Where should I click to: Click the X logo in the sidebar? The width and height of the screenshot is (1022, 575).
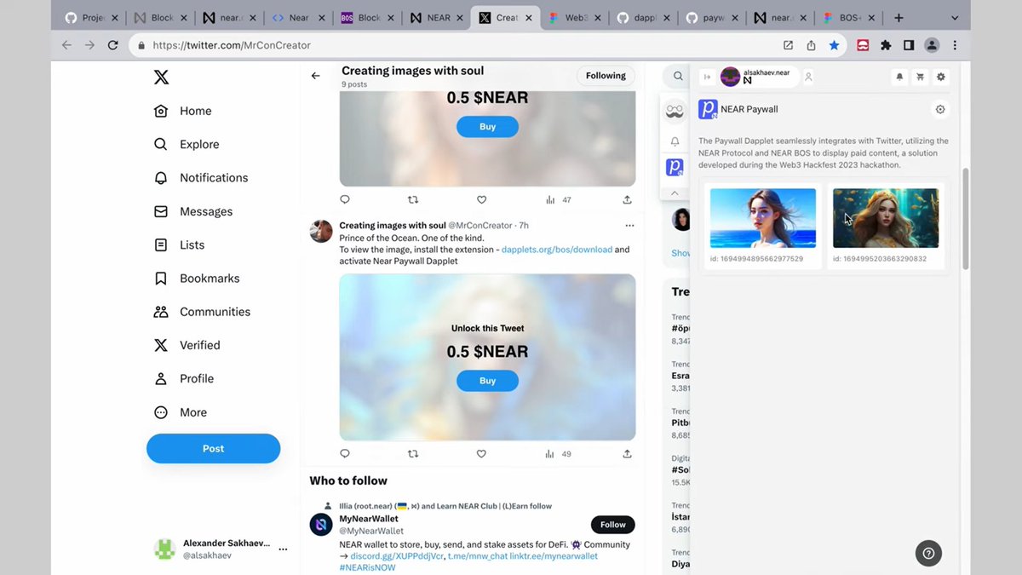click(161, 78)
